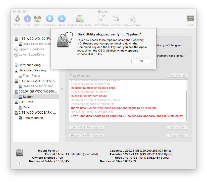Click the bold red "Error: This disk needs" line

(x=127, y=116)
